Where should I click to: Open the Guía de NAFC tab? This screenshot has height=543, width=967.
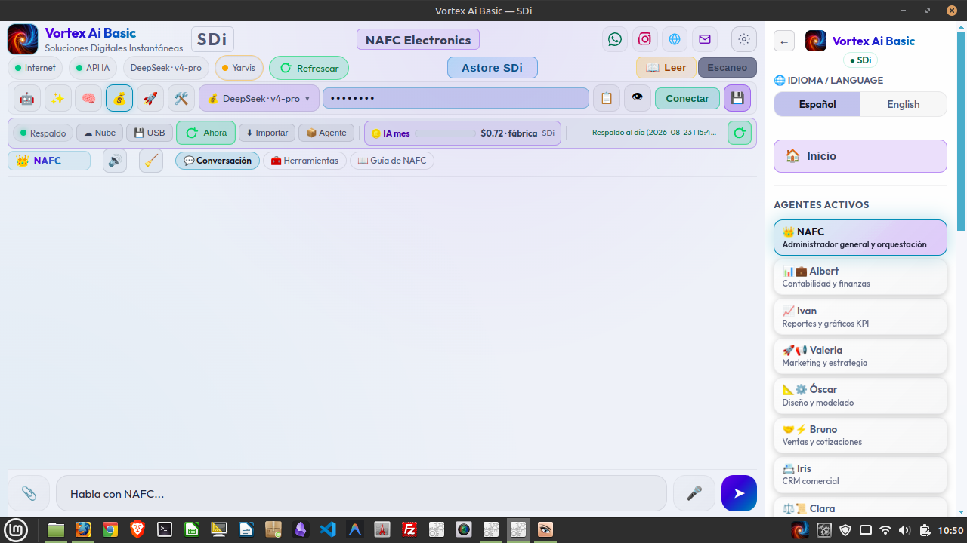pyautogui.click(x=392, y=161)
